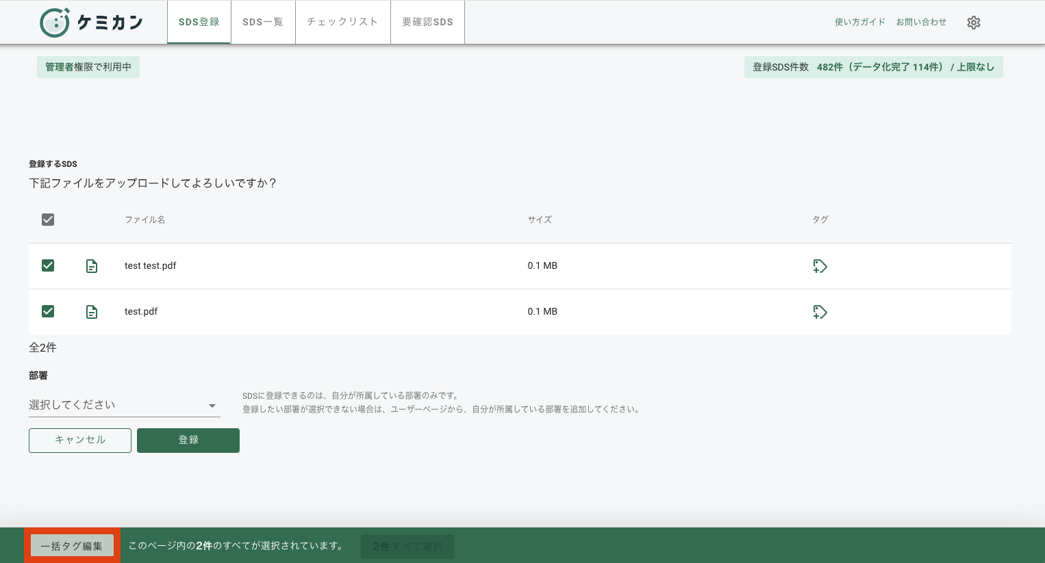Select the file name test test.pdf
This screenshot has height=563, width=1045.
tap(151, 265)
